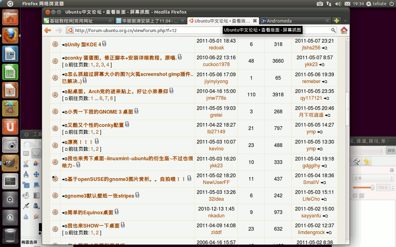396x247 pixels.
Task: Click the search magnifier in Firefox search box
Action: pos(333,30)
